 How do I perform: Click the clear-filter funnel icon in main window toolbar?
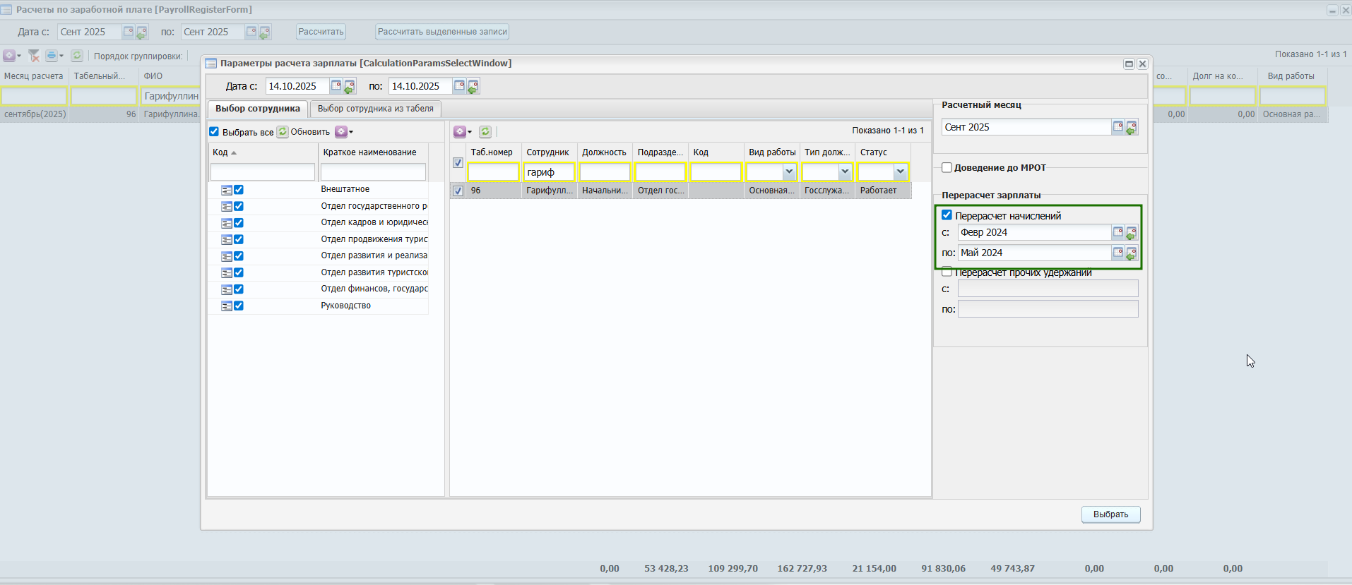(x=33, y=56)
